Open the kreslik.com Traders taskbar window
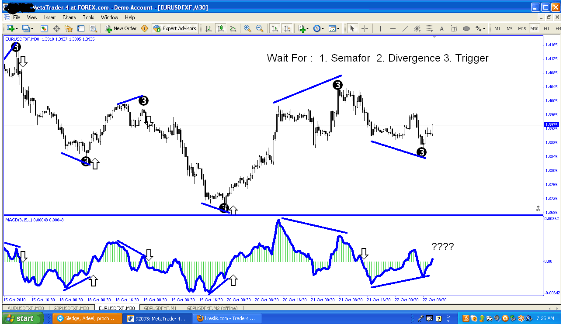The height and width of the screenshot is (324, 563). pyautogui.click(x=227, y=318)
